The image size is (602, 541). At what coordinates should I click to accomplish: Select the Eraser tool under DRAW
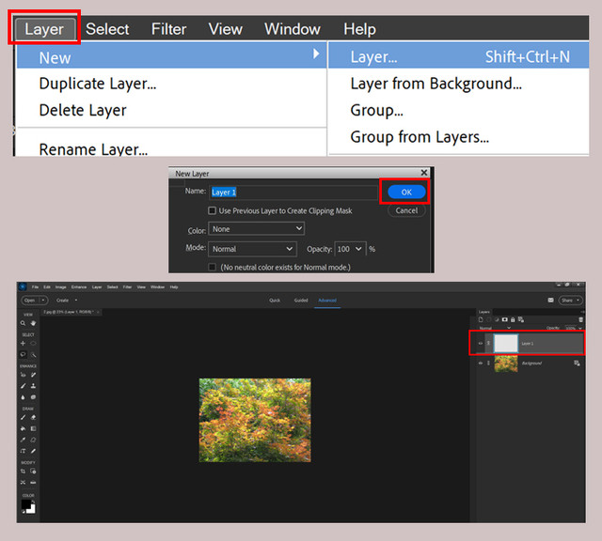tap(34, 417)
